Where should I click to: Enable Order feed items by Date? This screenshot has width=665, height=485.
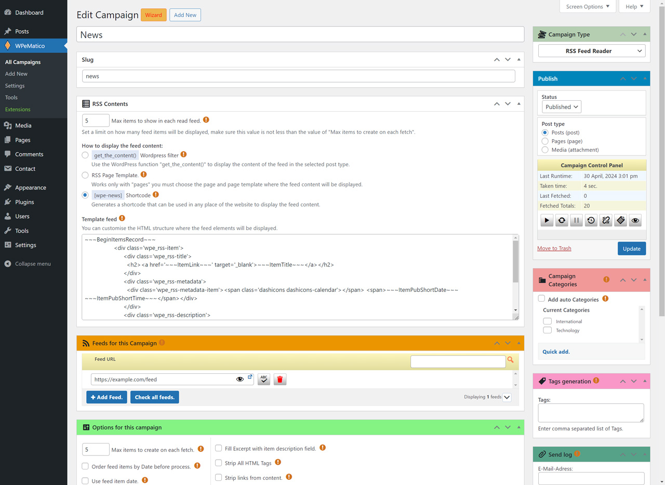85,466
